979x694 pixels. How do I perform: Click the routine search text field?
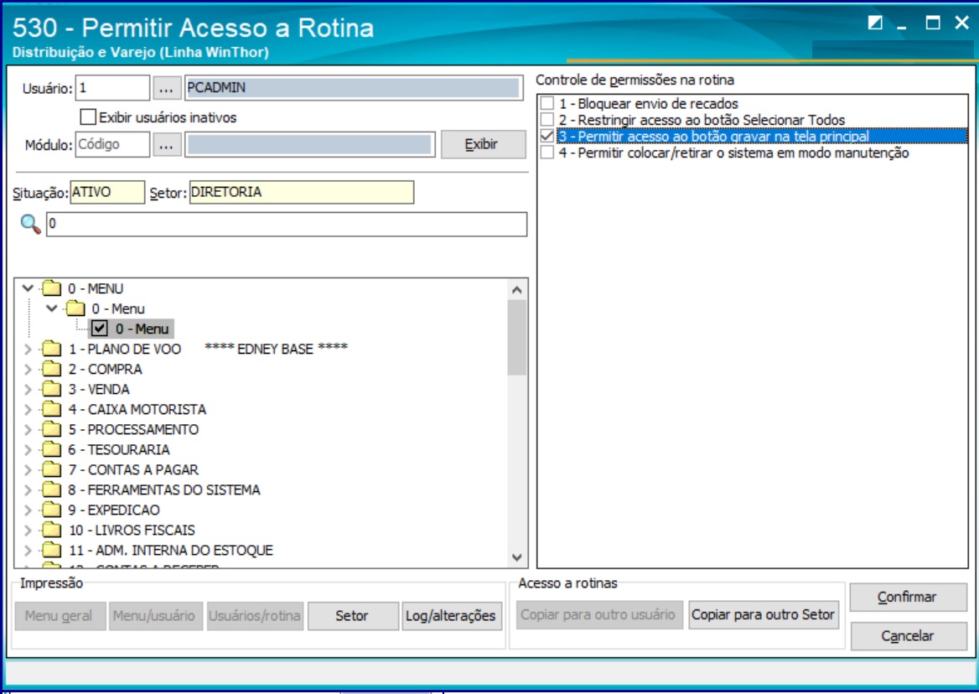pyautogui.click(x=287, y=224)
